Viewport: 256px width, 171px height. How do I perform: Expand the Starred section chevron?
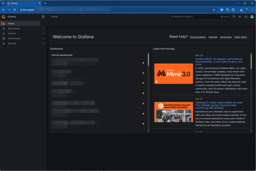coord(43,33)
